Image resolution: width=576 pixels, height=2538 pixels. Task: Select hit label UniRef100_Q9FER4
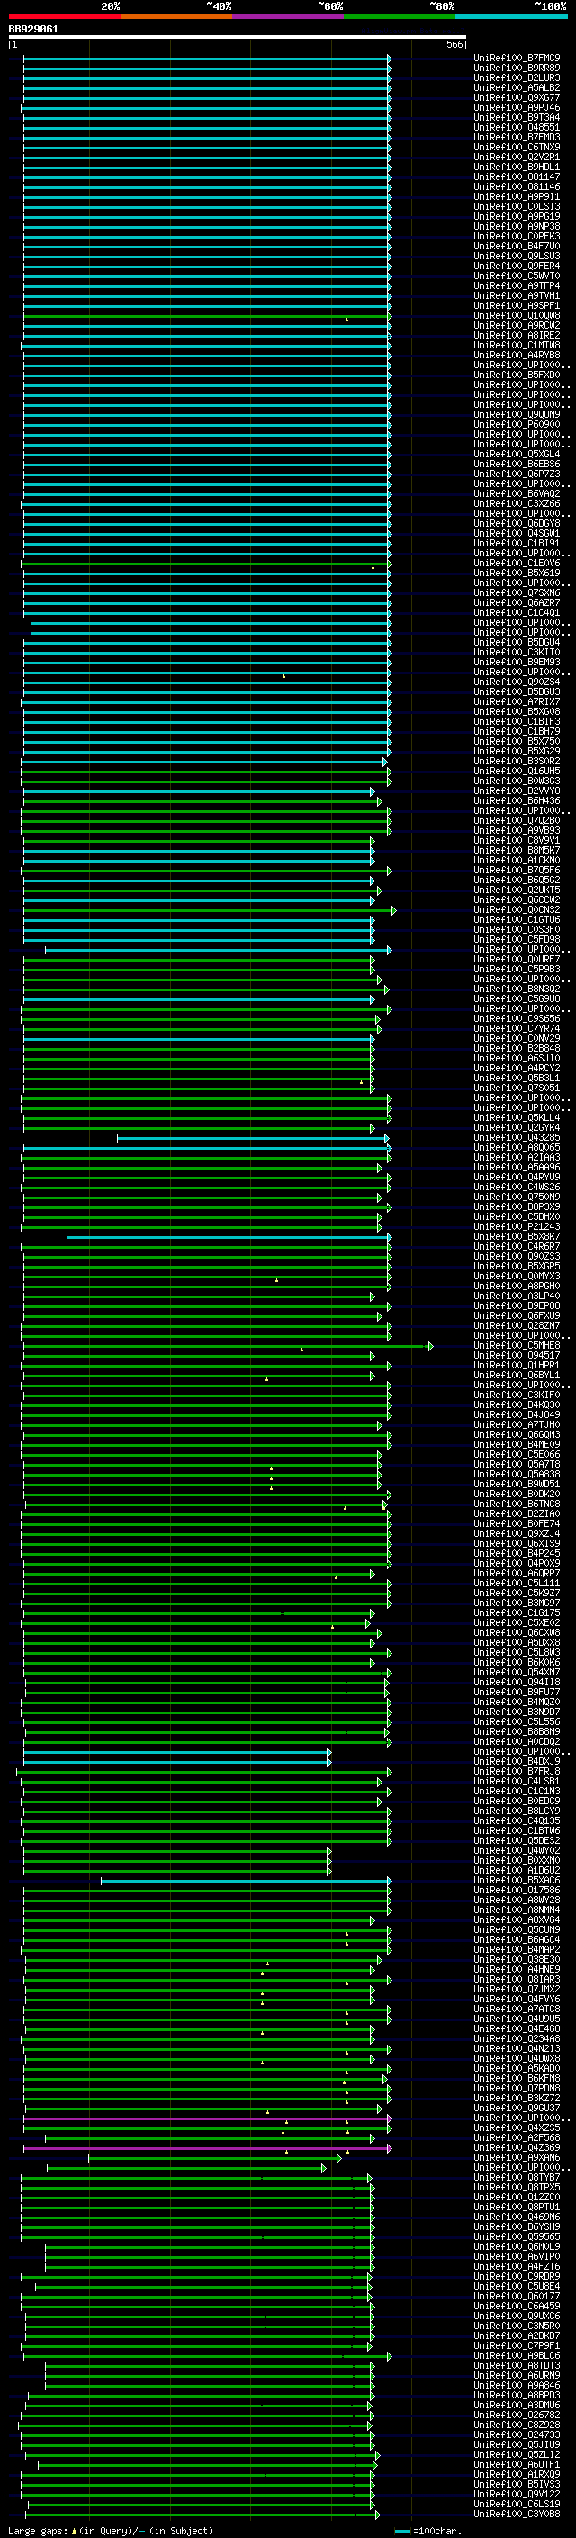point(517,266)
